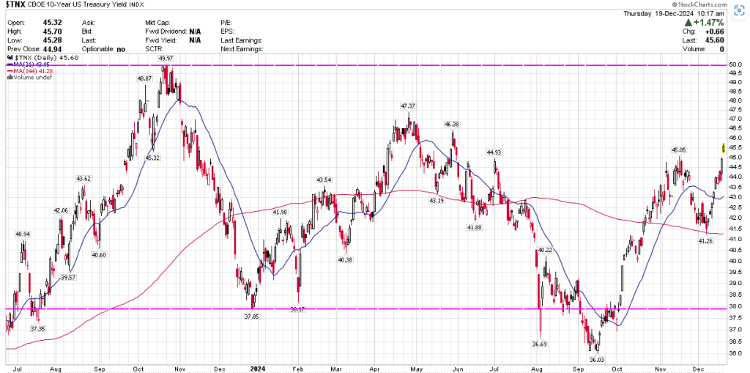The height and width of the screenshot is (373, 750).
Task: Click the EPS: label
Action: point(227,32)
